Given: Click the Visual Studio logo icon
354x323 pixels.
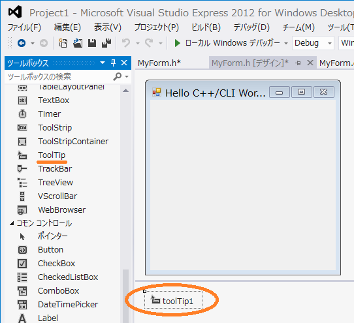Looking at the screenshot, I should pyautogui.click(x=15, y=12).
